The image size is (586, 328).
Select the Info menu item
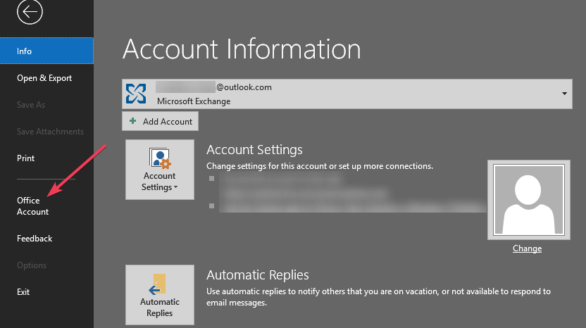(x=46, y=51)
